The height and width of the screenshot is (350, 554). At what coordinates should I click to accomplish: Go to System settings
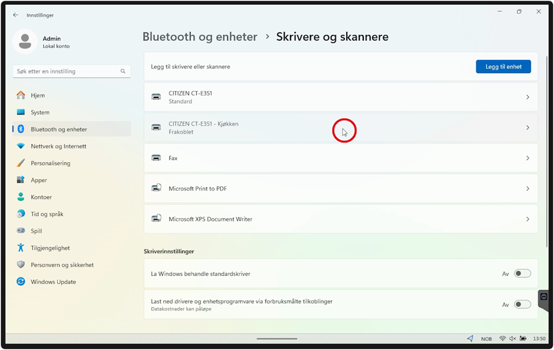[x=71, y=112]
